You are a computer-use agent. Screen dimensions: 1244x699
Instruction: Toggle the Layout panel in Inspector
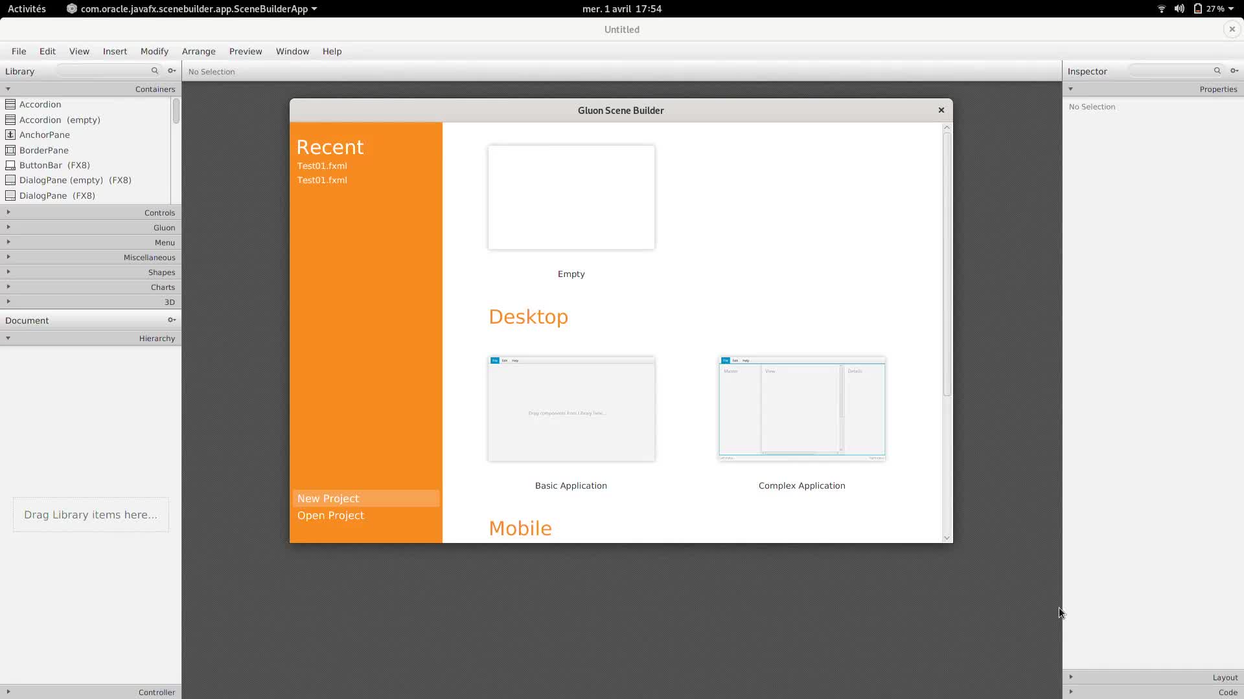click(x=1153, y=677)
